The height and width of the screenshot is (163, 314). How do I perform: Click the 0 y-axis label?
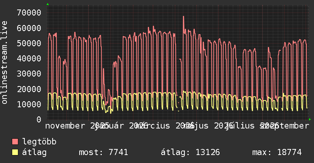click(x=39, y=119)
